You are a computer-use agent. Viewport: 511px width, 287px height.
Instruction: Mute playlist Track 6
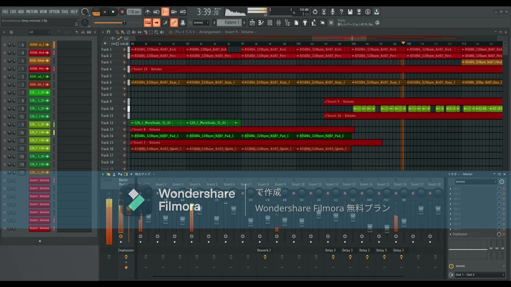tap(124, 83)
